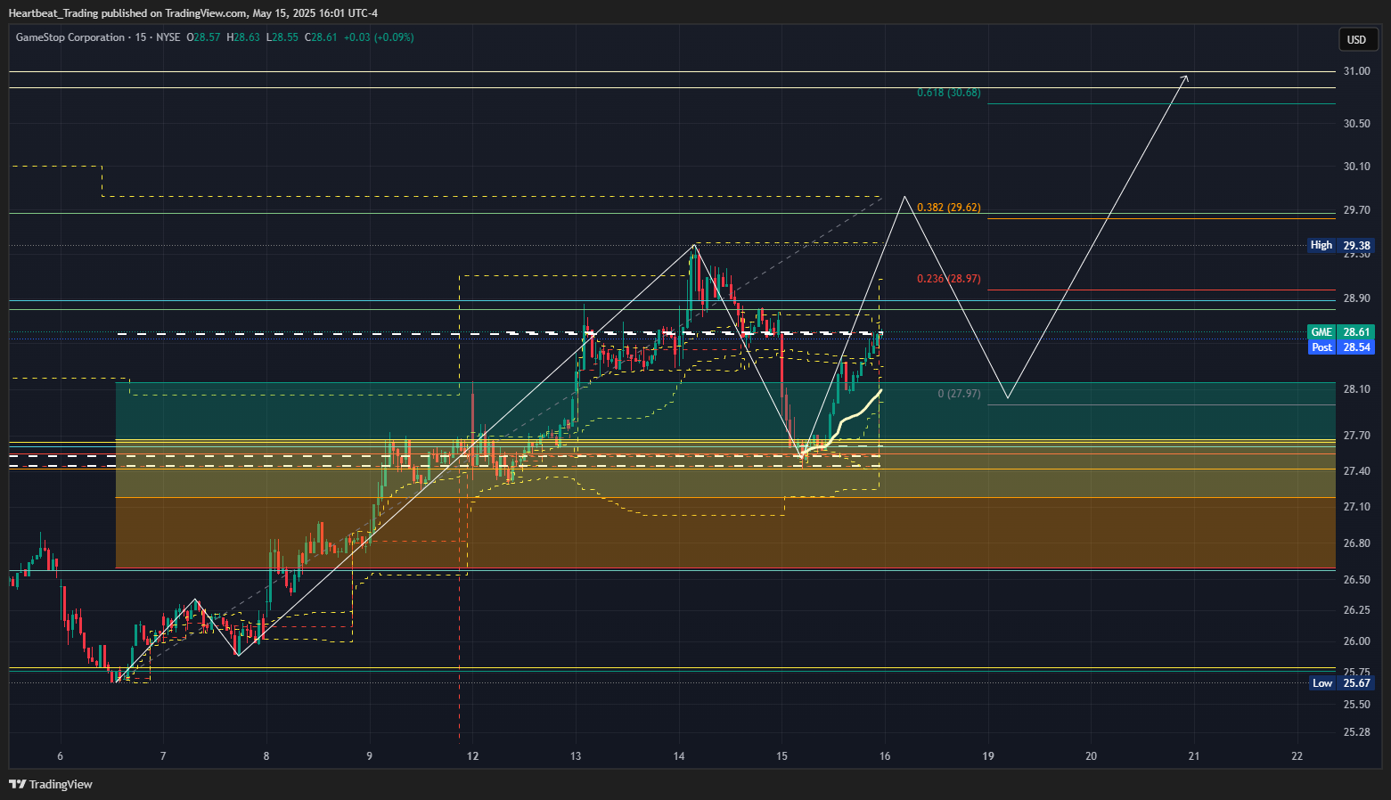Click 28.10 on the price axis
The image size is (1391, 800).
(x=1356, y=389)
